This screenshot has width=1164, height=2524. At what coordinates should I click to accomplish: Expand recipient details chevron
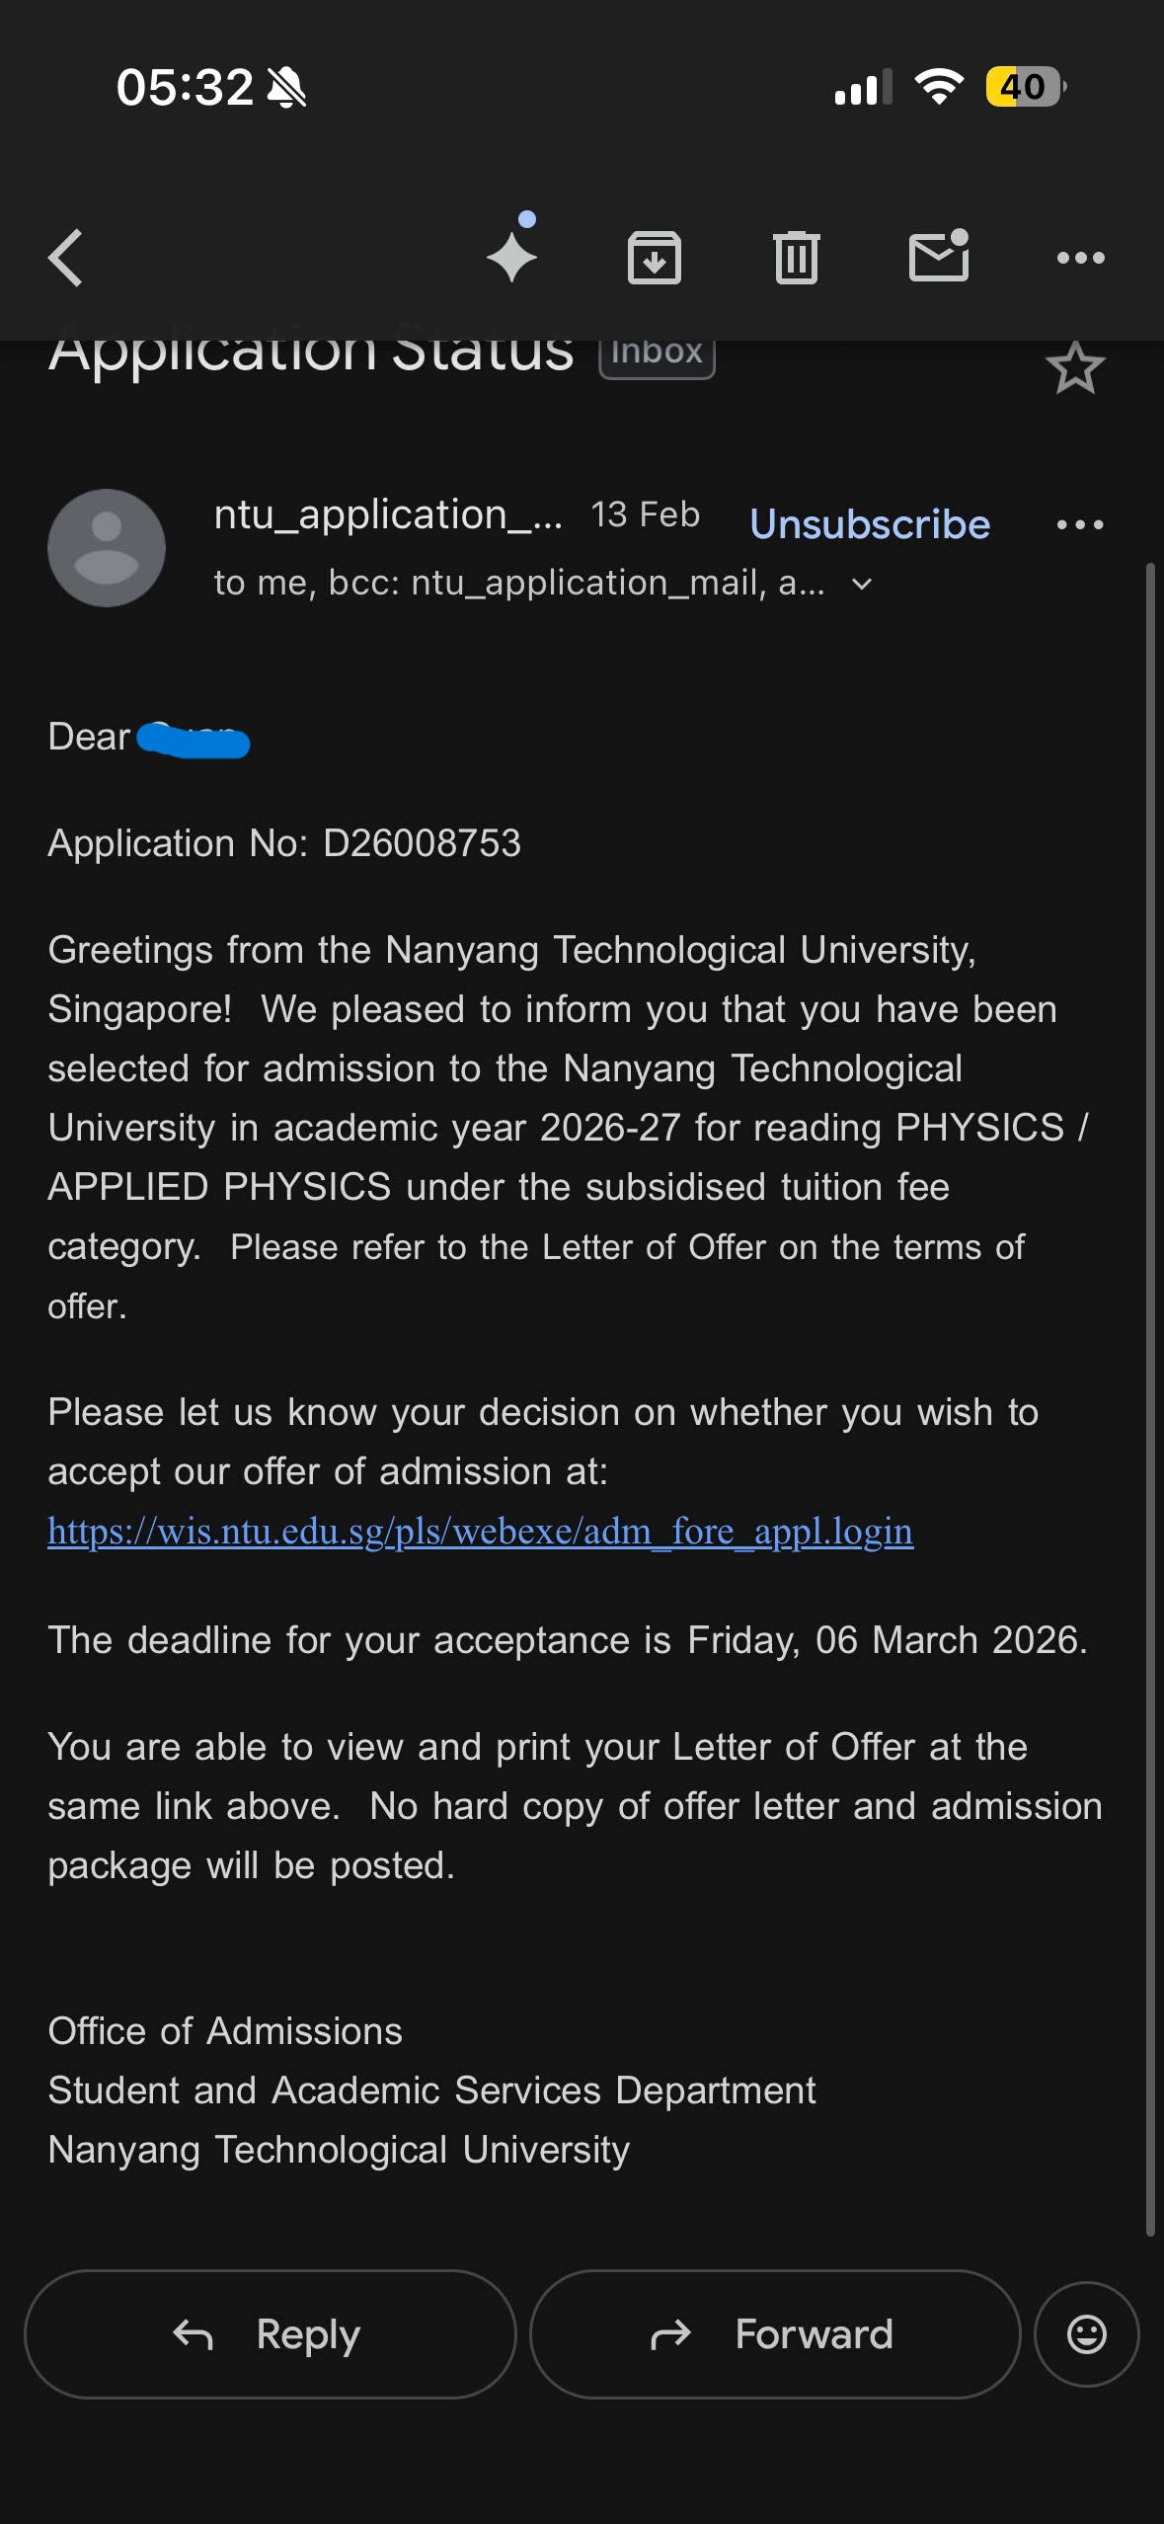tap(862, 585)
